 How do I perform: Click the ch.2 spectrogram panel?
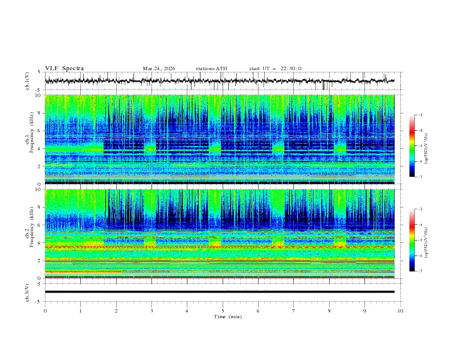pos(219,234)
